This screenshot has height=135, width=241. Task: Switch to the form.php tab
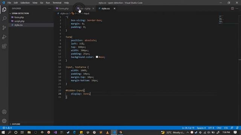(x=64, y=8)
